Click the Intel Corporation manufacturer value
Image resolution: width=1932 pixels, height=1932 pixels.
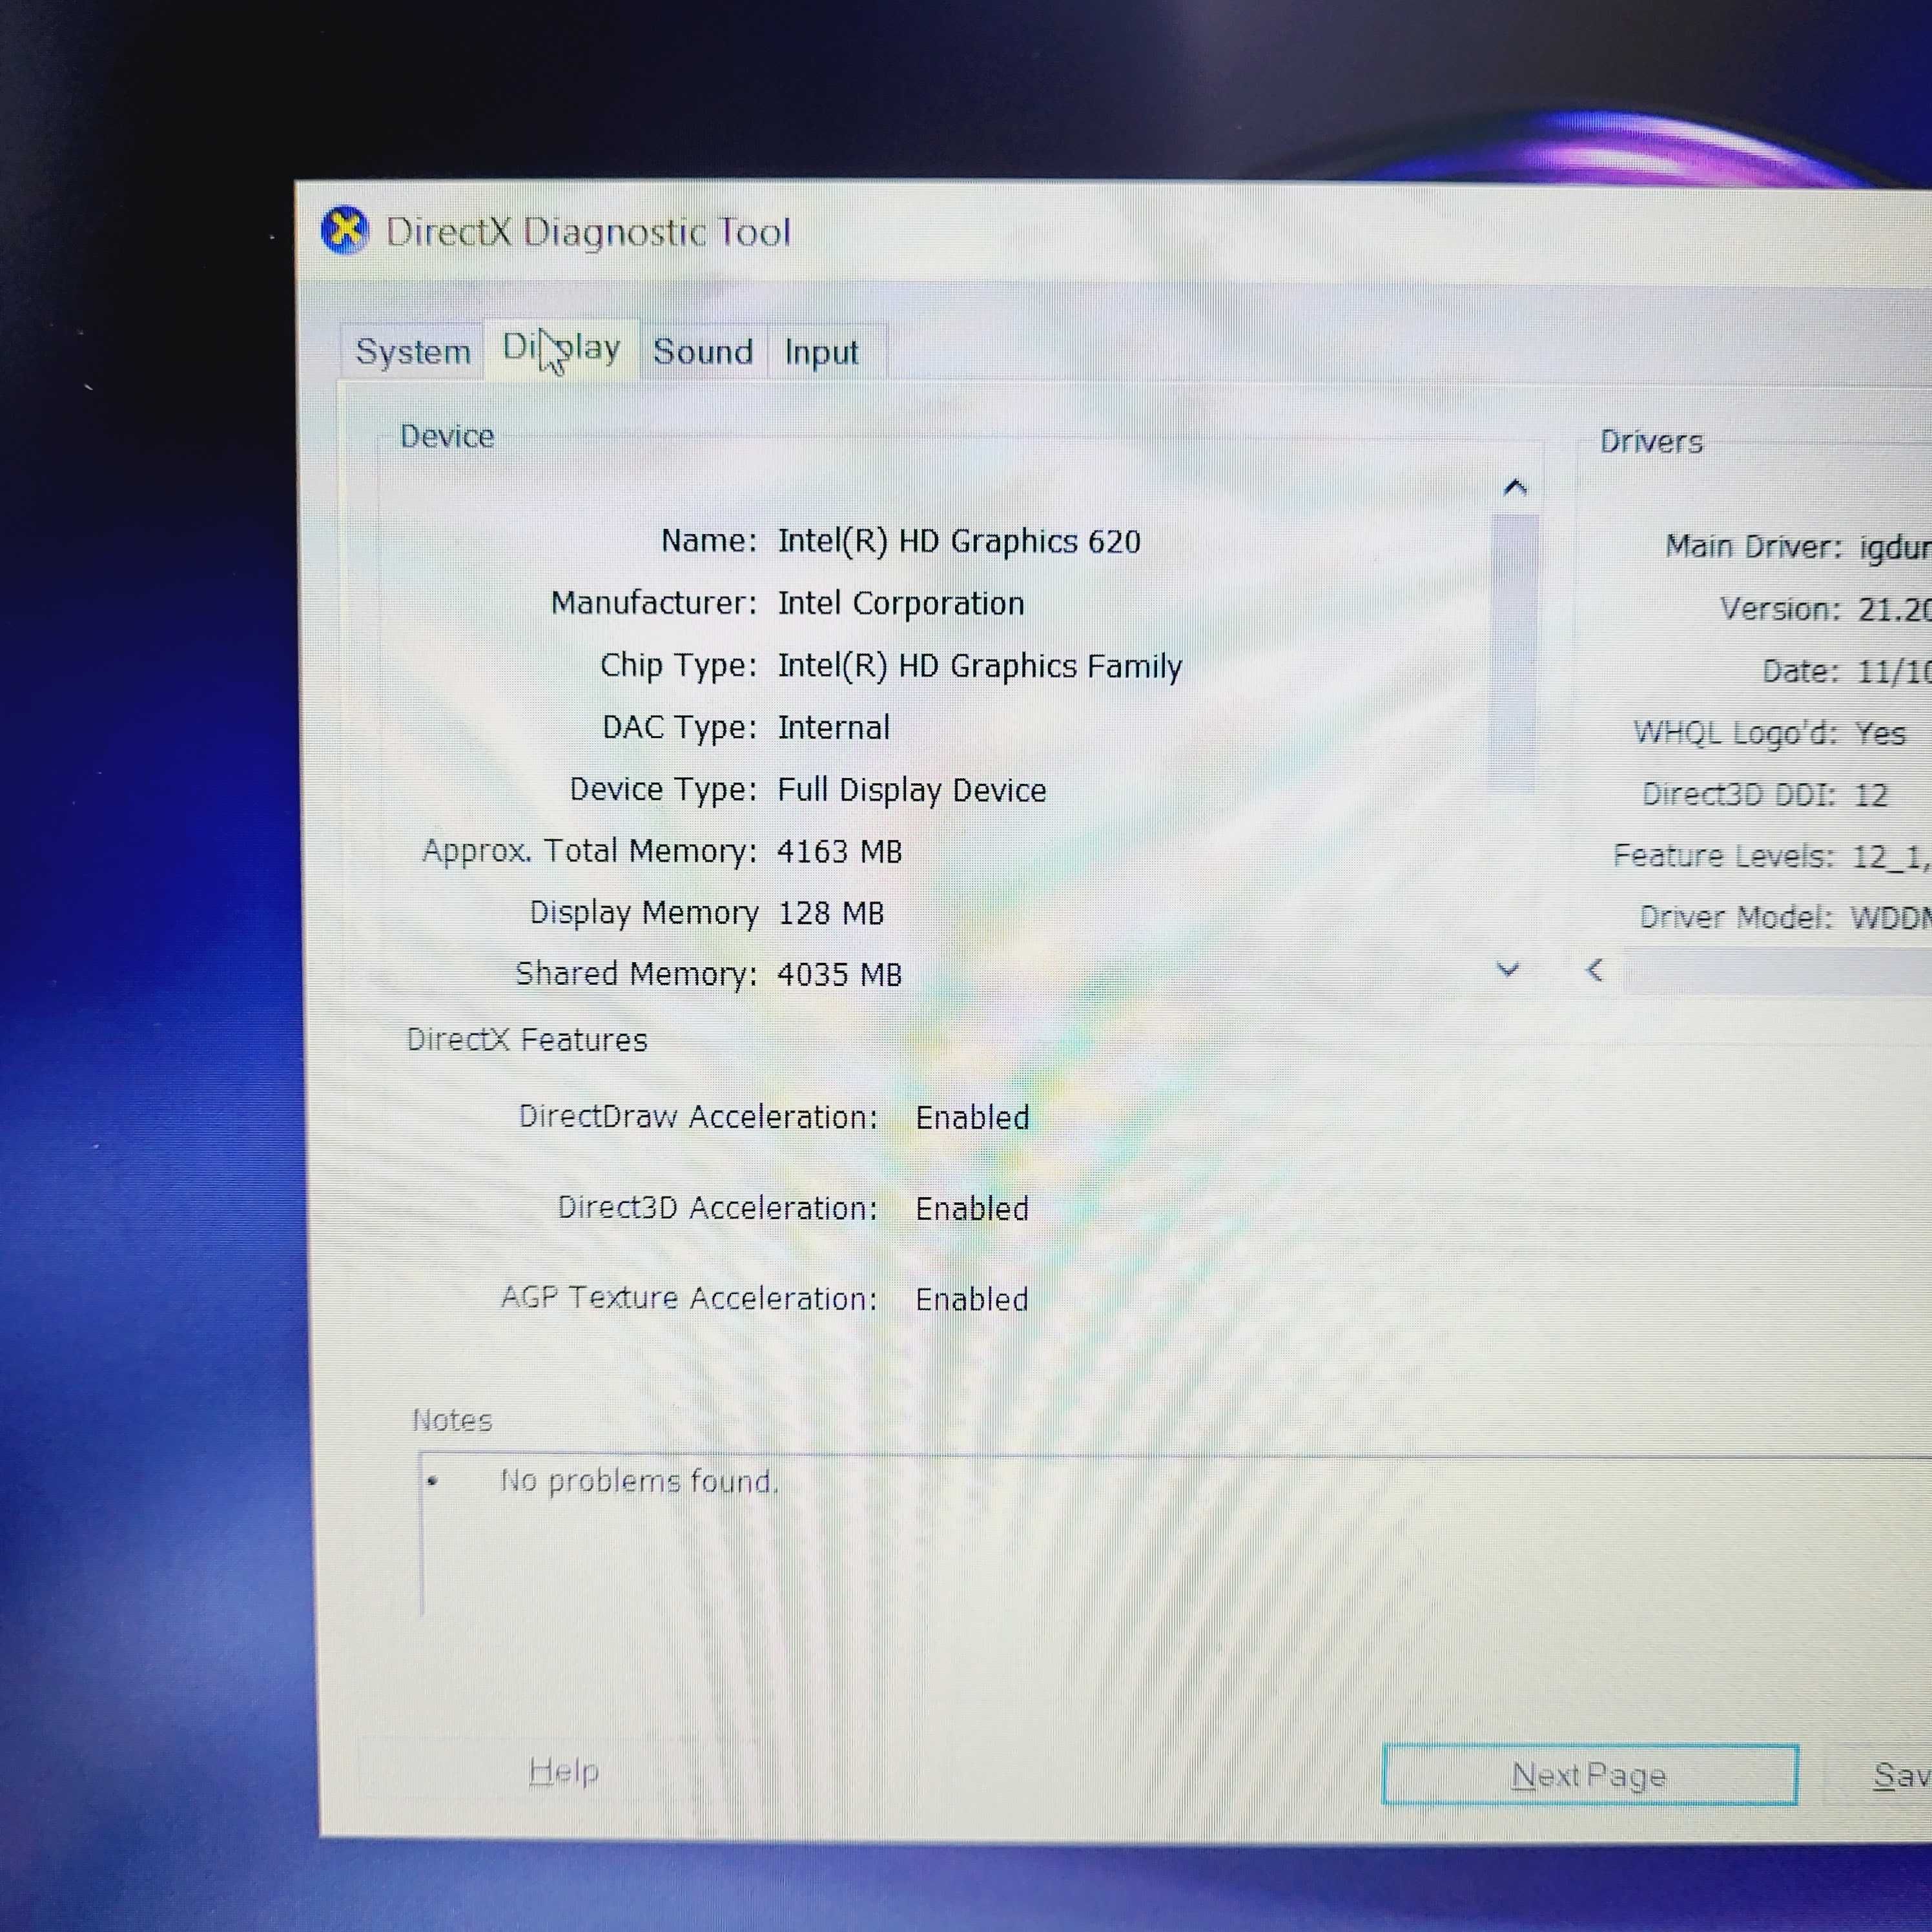[x=901, y=603]
